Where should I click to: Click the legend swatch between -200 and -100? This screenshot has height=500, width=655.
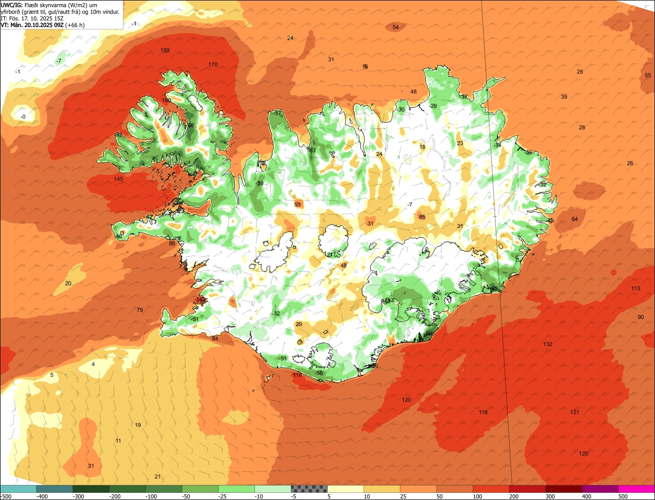pos(127,489)
